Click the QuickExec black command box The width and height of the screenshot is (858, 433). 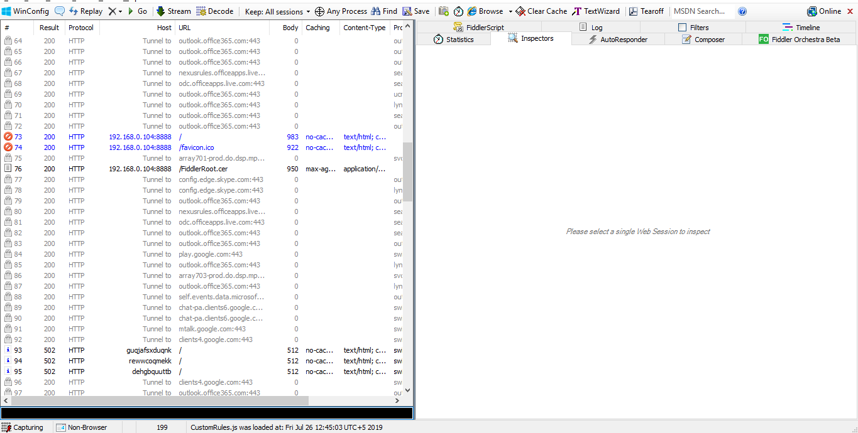pos(207,413)
